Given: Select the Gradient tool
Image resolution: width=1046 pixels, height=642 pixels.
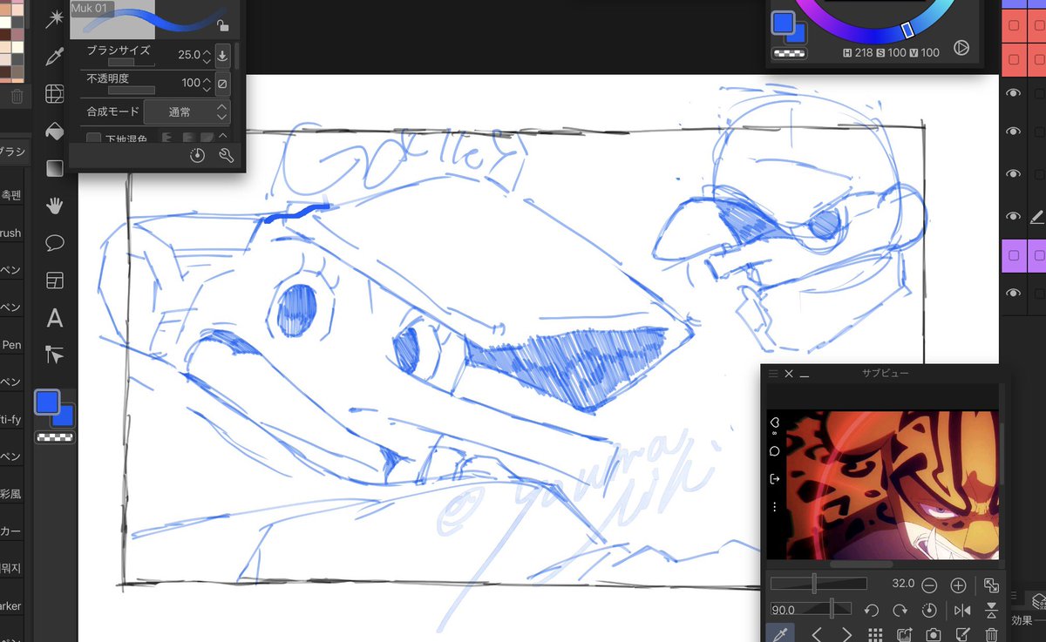Looking at the screenshot, I should (55, 168).
